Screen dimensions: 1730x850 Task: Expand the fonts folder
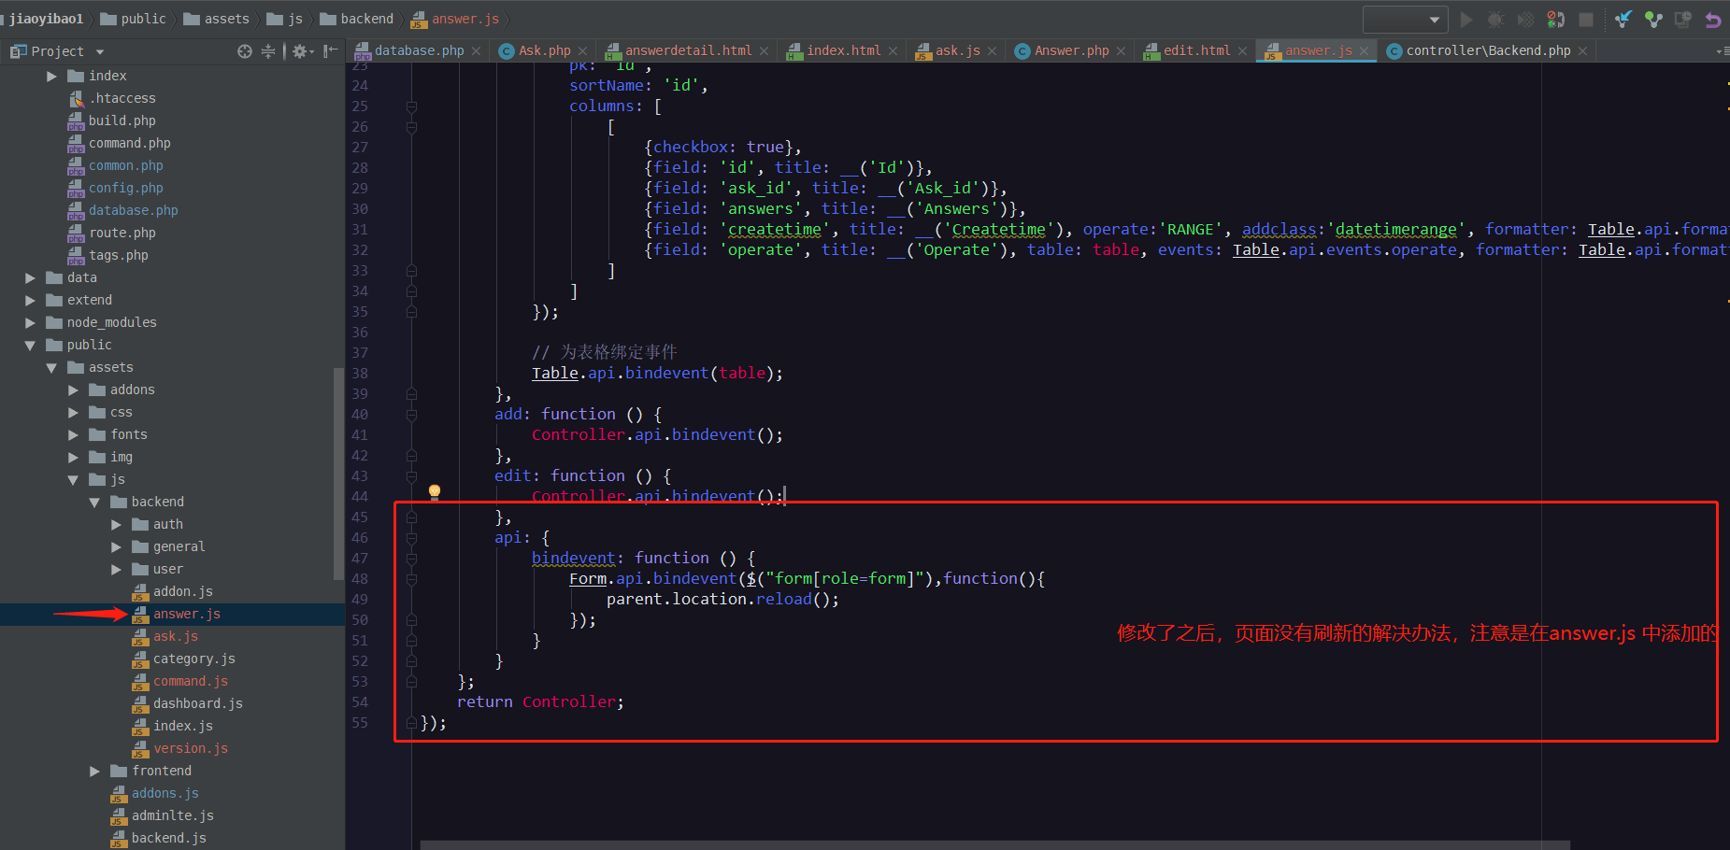(73, 435)
